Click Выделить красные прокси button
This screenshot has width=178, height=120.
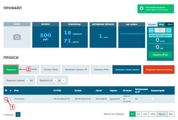[159, 69]
